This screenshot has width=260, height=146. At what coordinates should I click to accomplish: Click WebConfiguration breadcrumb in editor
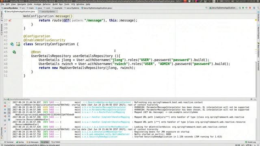pos(38,16)
